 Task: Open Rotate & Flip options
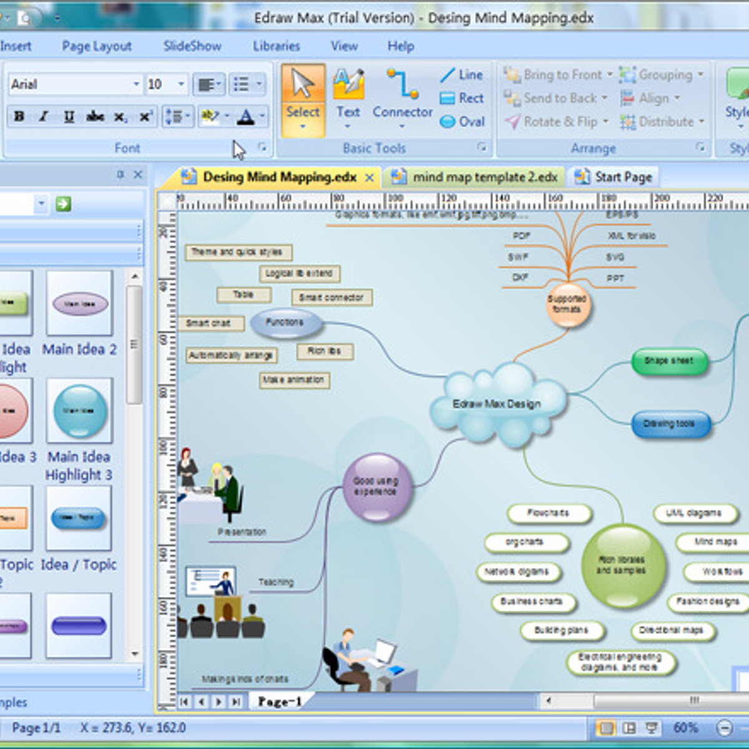click(556, 122)
